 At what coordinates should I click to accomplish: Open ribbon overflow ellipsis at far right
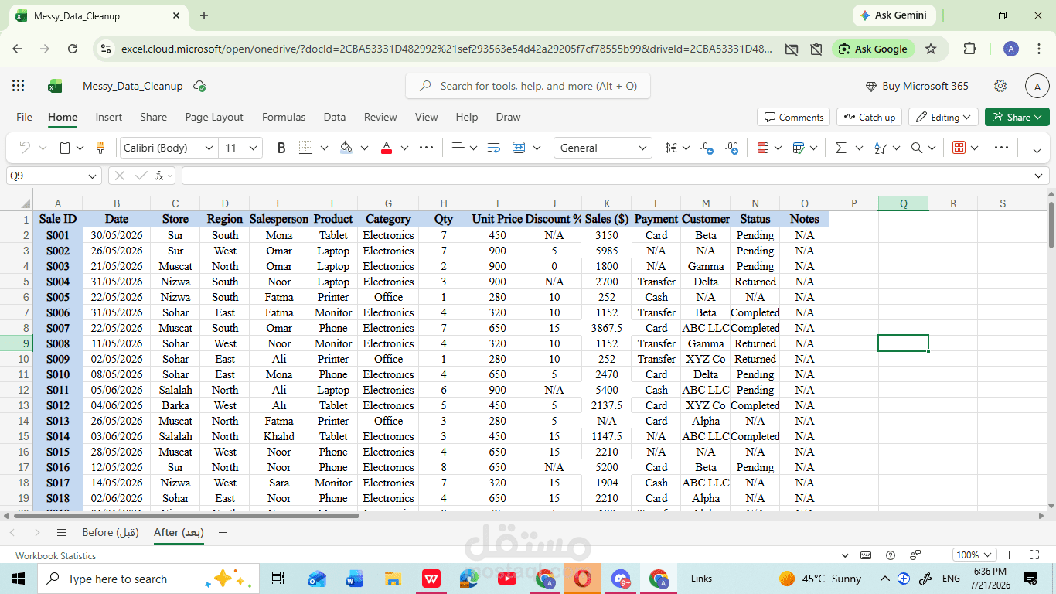tap(1001, 148)
